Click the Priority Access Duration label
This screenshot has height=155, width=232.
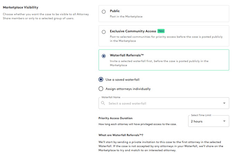115,118
